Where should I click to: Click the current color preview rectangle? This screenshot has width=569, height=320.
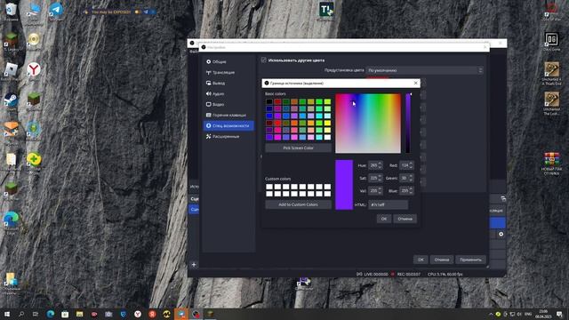point(344,185)
